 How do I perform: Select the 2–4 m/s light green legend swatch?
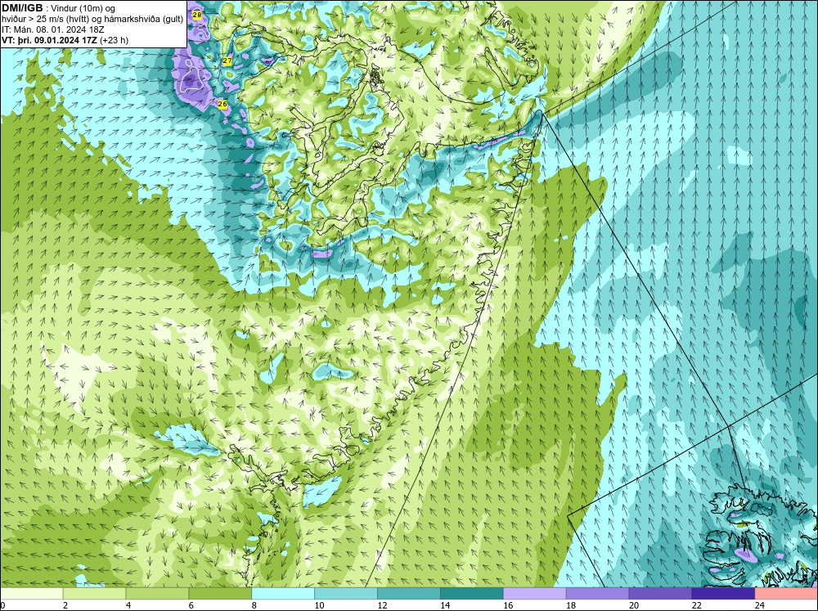click(94, 594)
